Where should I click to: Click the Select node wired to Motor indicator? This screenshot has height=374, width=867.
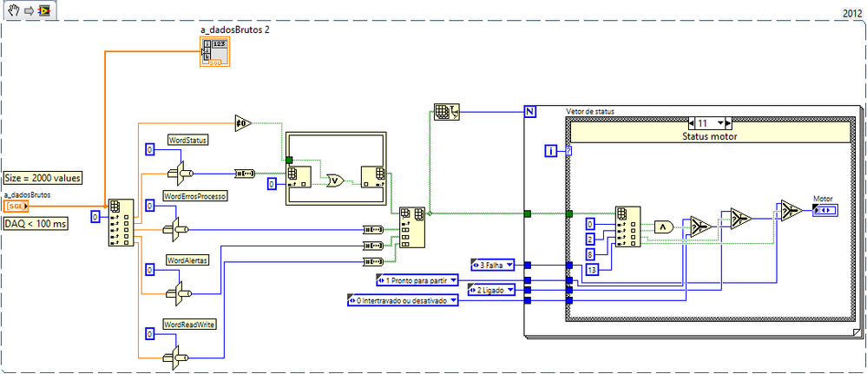[791, 210]
